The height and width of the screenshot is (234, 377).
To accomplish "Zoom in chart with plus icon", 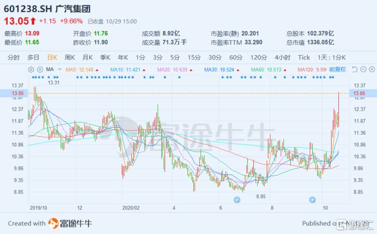I will click(x=372, y=70).
